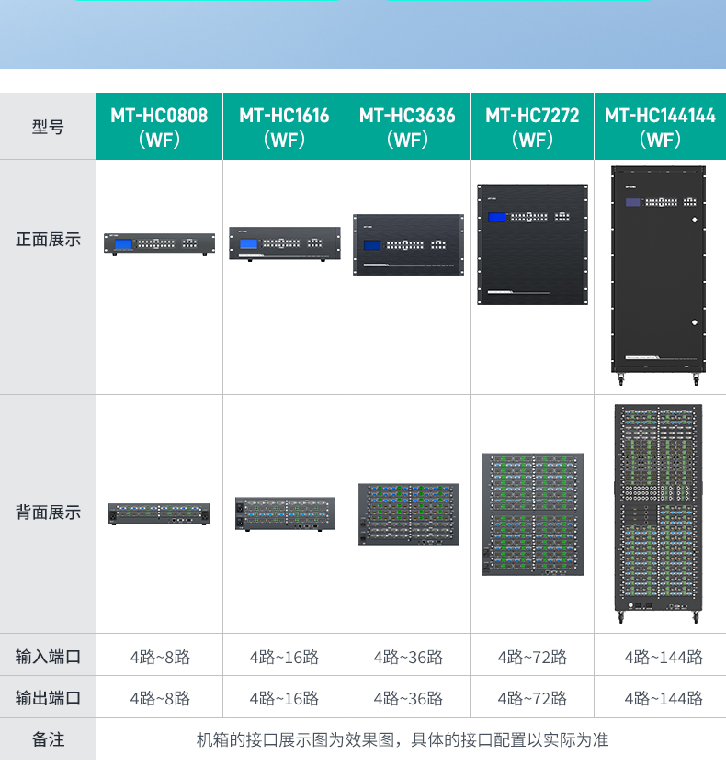Screen dimensions: 726x766
Task: Click the MT-HC0808 (WF) front view image
Action: coord(159,244)
